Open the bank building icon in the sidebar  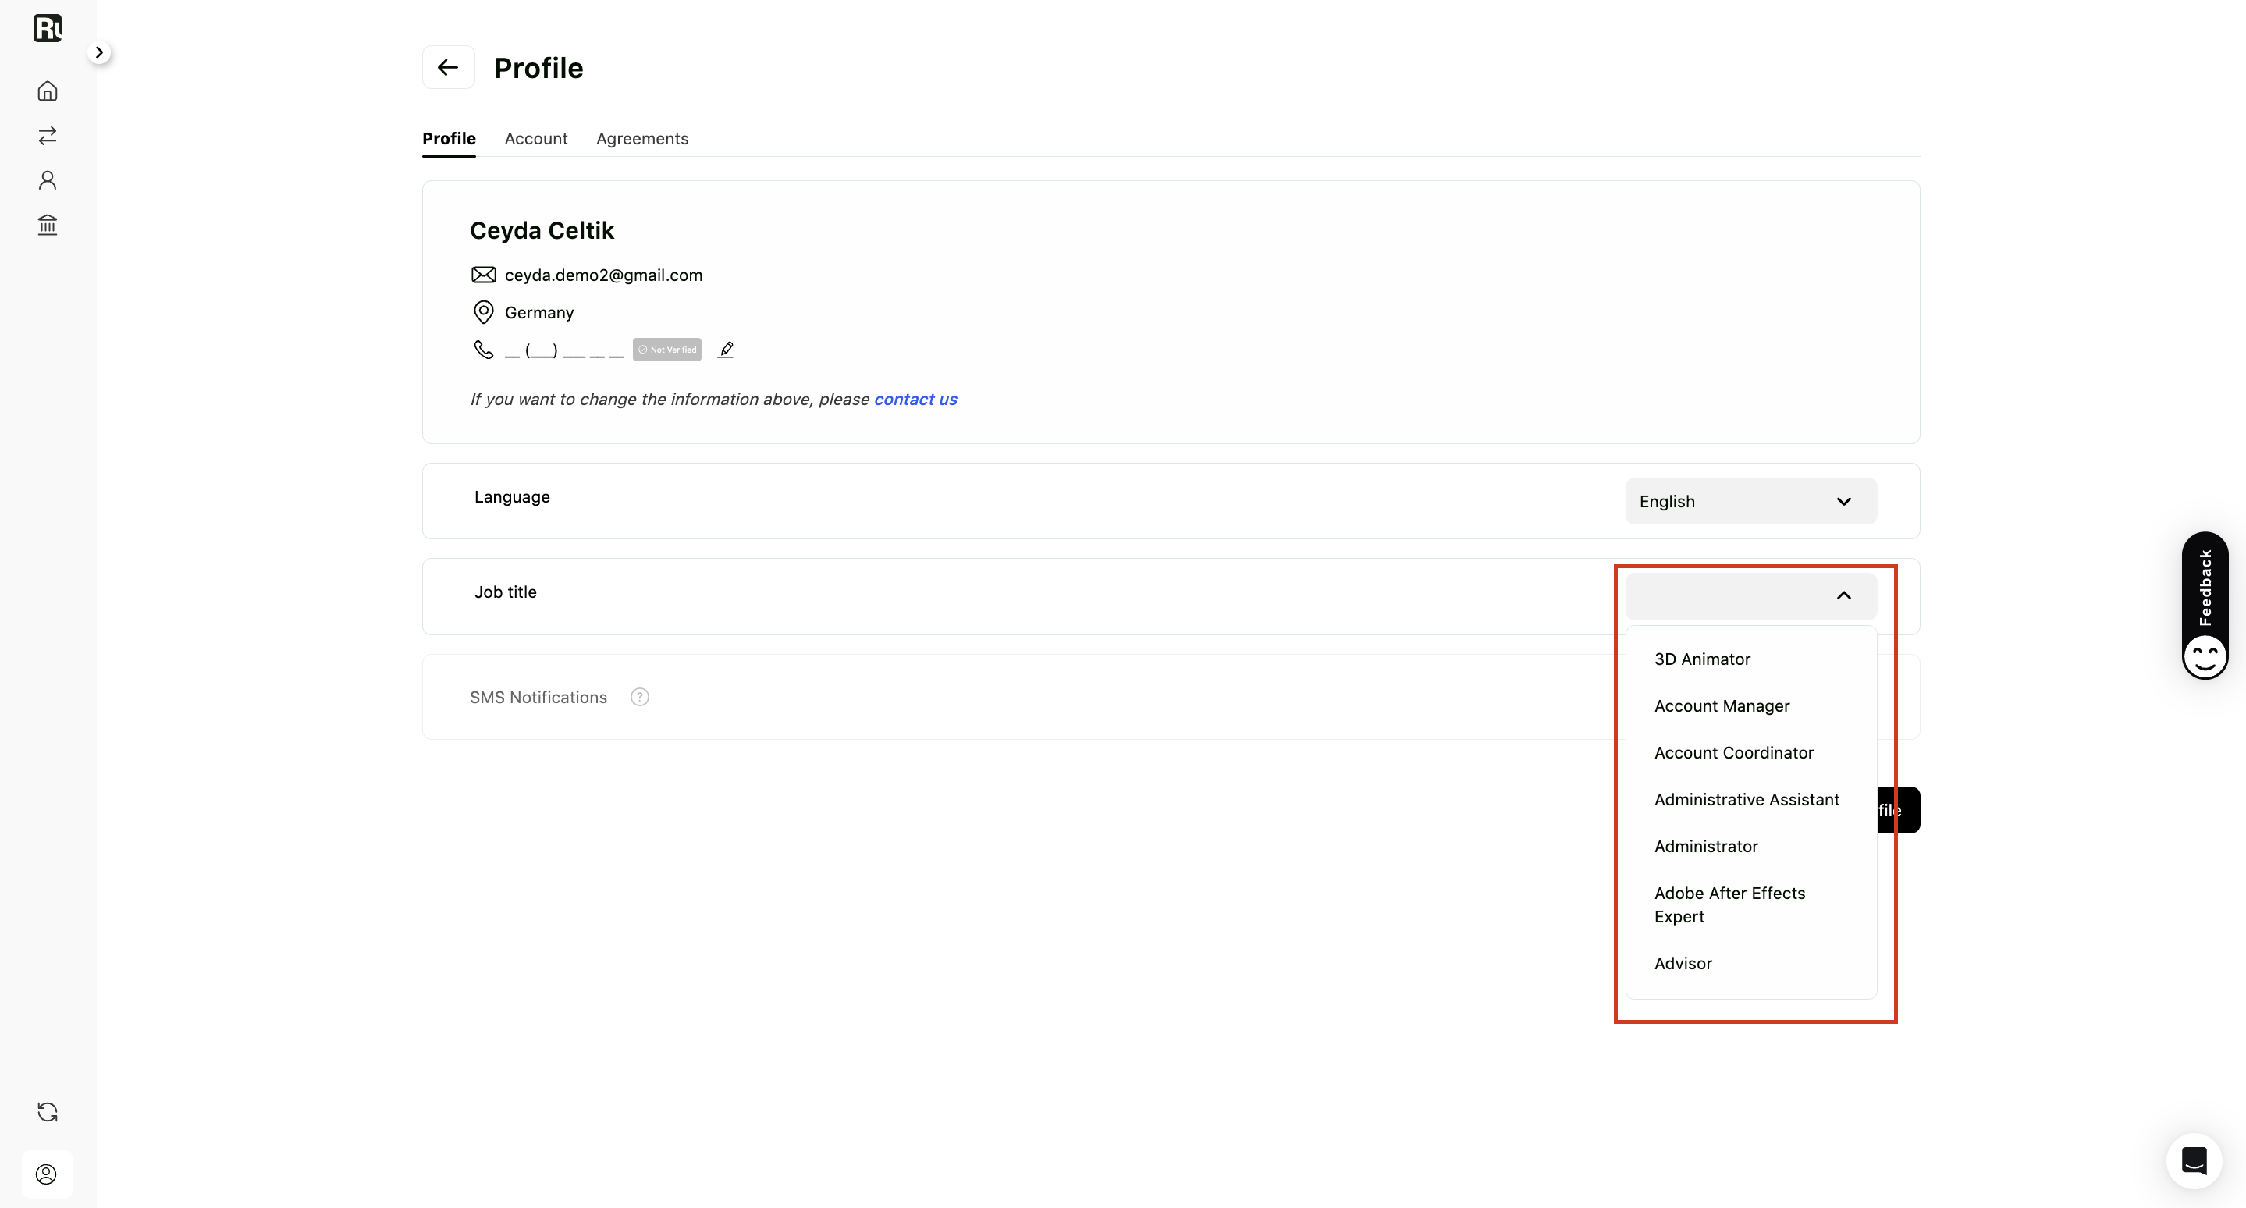pos(47,225)
